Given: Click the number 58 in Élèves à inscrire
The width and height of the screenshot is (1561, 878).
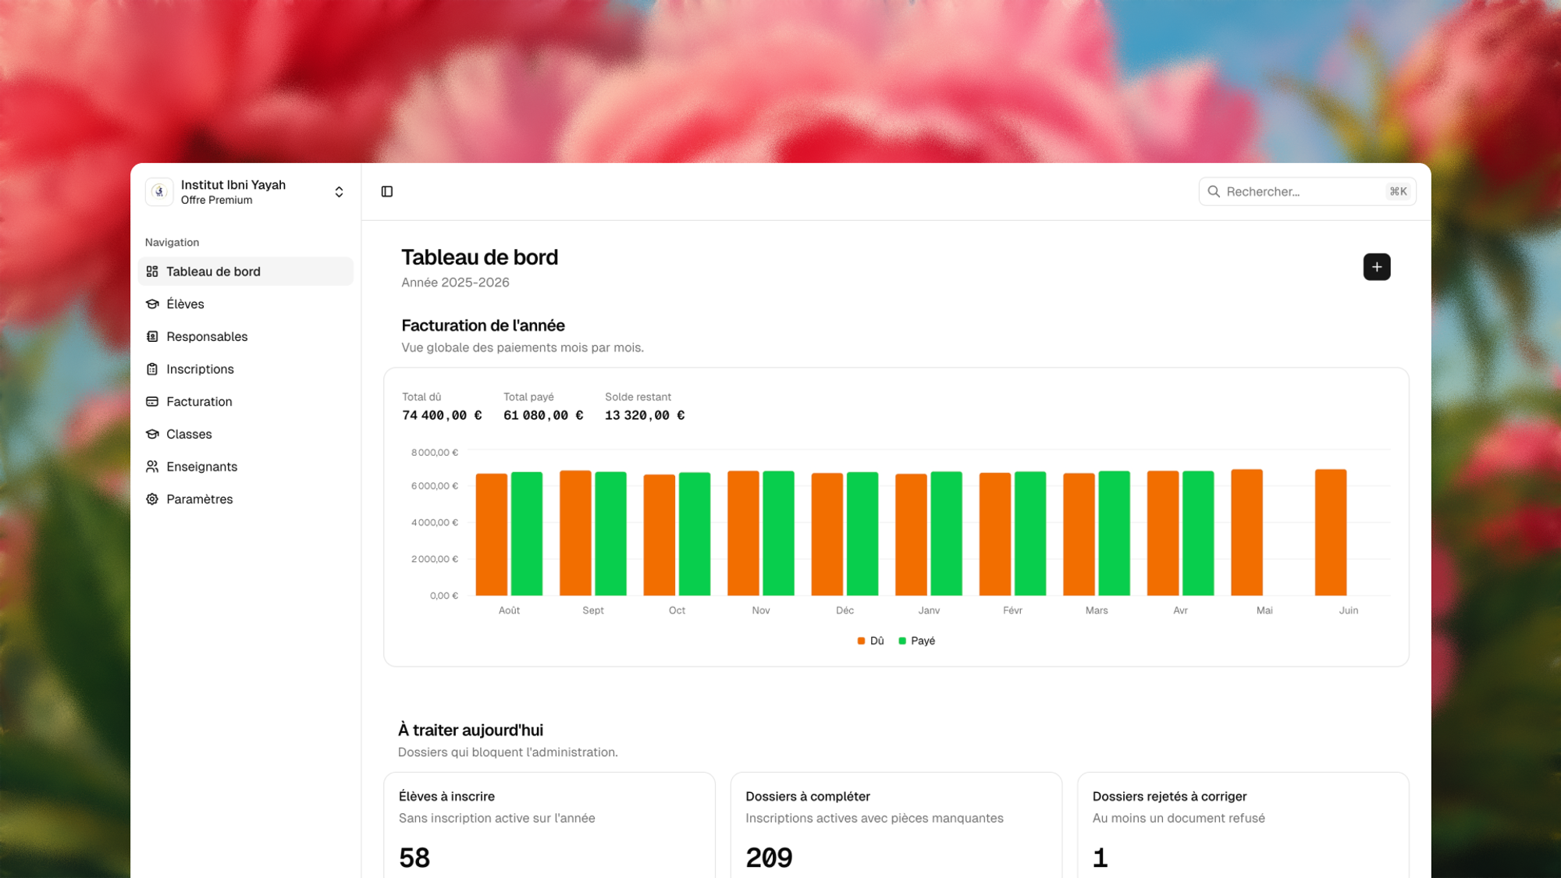Looking at the screenshot, I should [414, 858].
